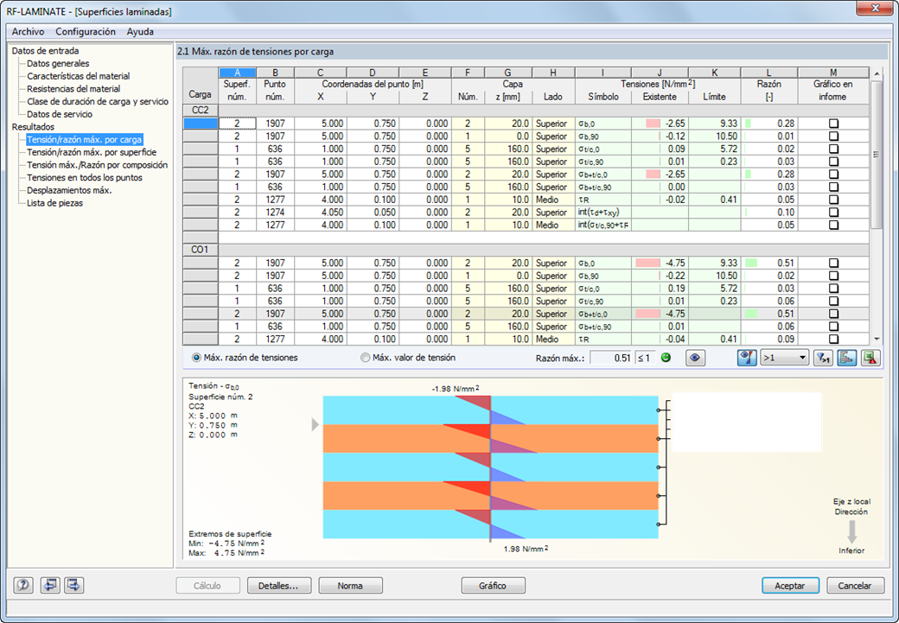899x623 pixels.
Task: Toggle the result rows display icon
Action: 846,358
